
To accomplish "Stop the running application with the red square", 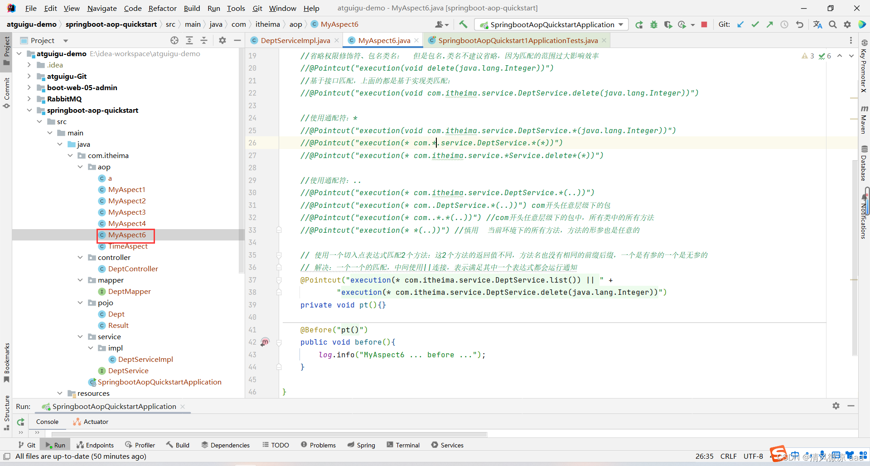I will coord(704,24).
